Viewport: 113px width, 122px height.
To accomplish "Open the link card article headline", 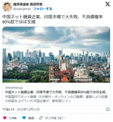I will tap(56, 92).
